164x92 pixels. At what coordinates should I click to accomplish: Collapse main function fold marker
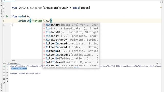(x=11, y=16)
